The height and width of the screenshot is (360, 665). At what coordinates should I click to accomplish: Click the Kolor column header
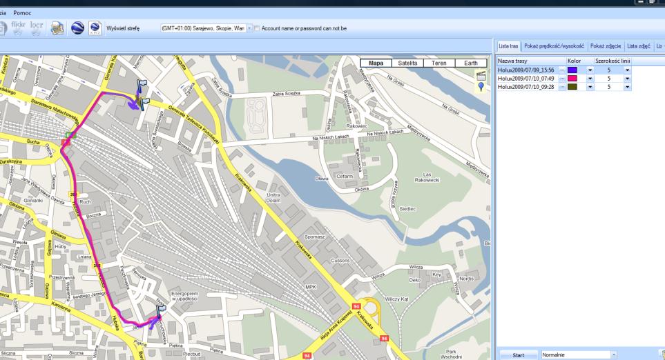pyautogui.click(x=580, y=61)
